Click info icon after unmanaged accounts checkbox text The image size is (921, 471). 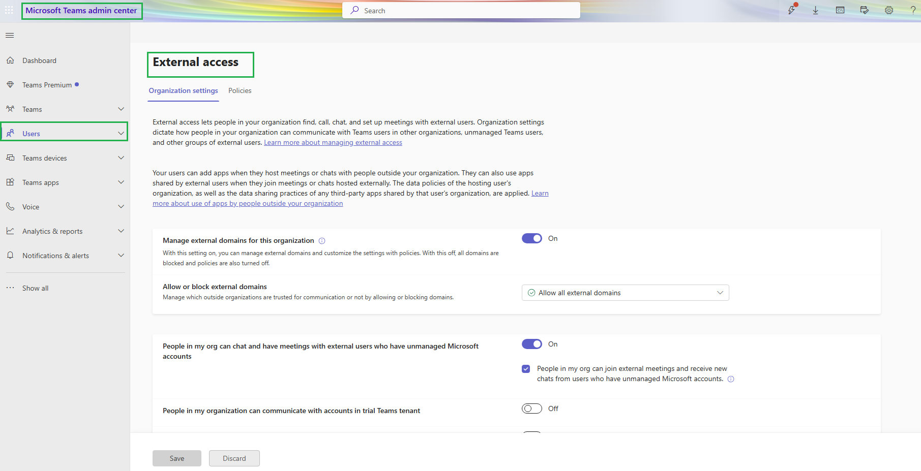point(731,379)
